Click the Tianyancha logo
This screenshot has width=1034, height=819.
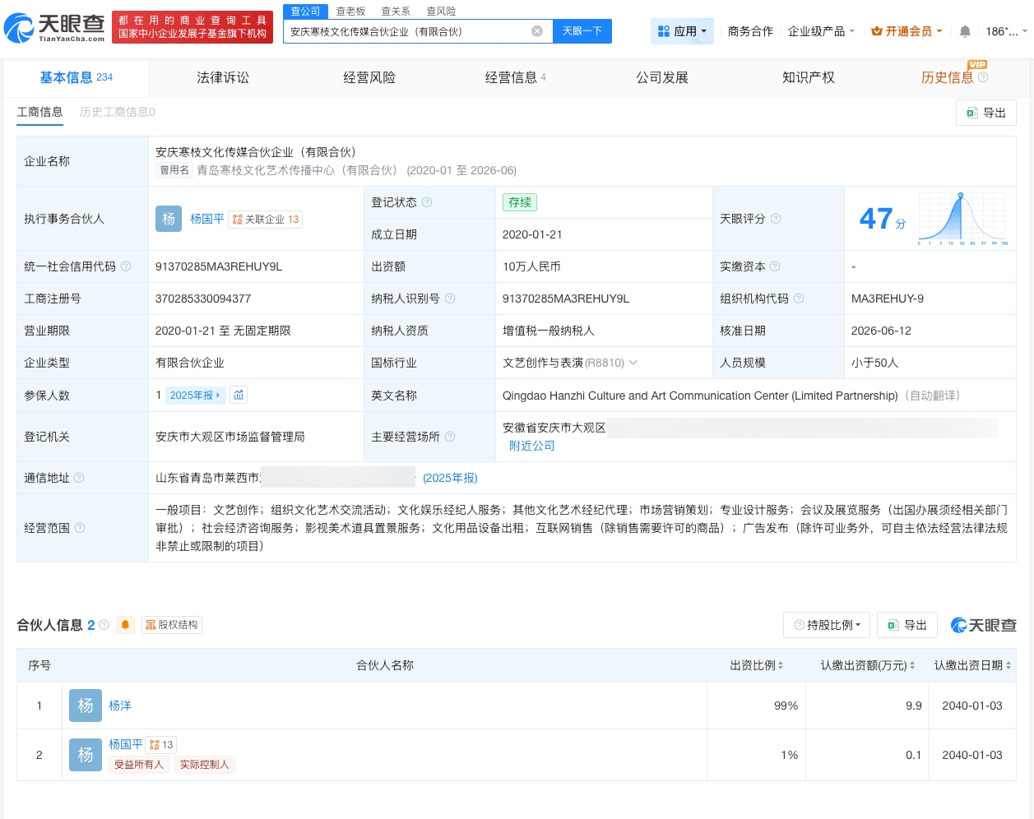tap(55, 28)
